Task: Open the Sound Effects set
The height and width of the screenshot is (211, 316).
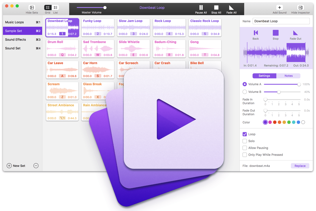Action: (x=23, y=40)
